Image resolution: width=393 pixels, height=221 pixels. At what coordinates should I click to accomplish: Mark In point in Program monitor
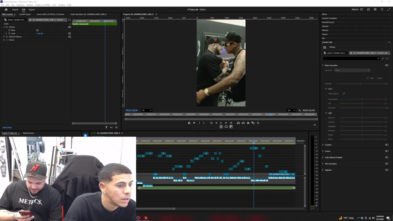pos(199,123)
